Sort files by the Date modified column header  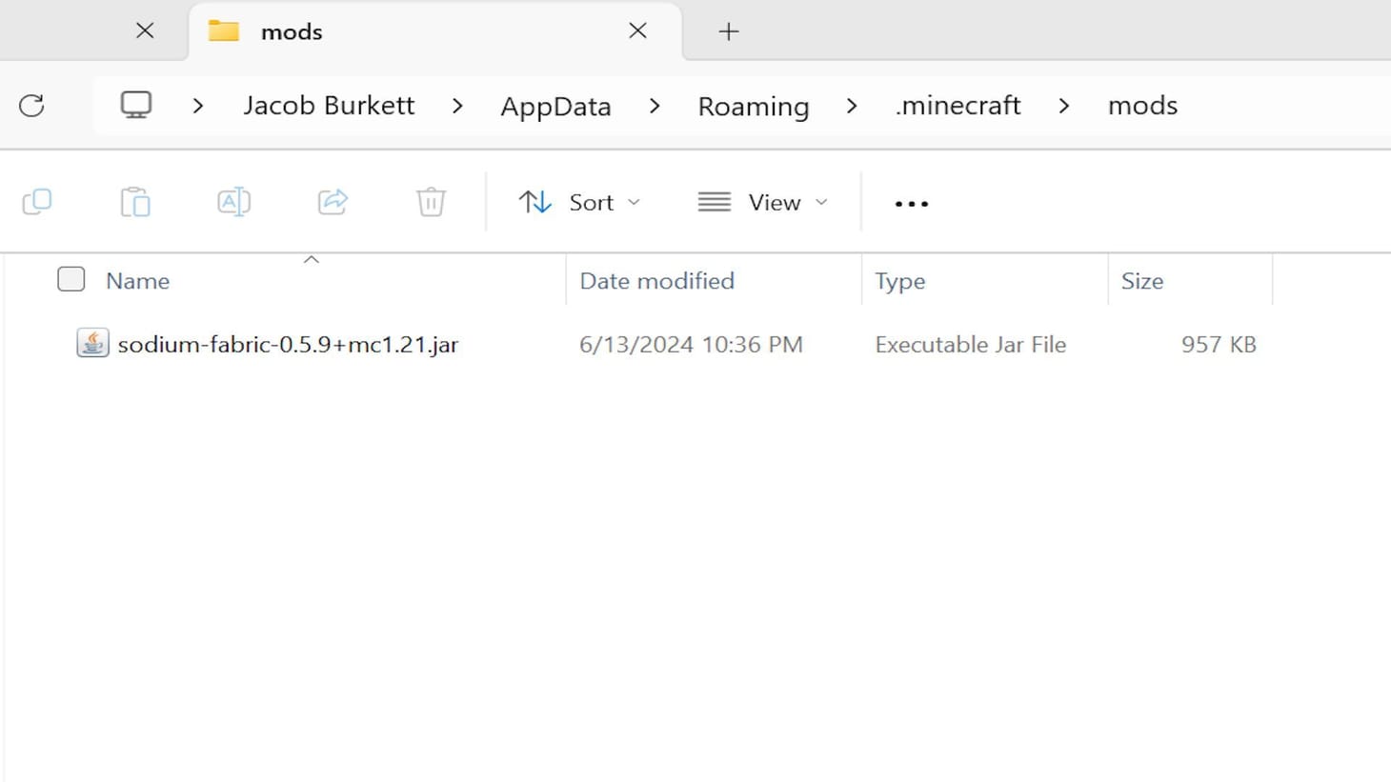pos(656,280)
